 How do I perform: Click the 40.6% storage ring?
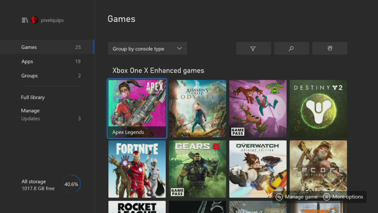click(x=71, y=184)
